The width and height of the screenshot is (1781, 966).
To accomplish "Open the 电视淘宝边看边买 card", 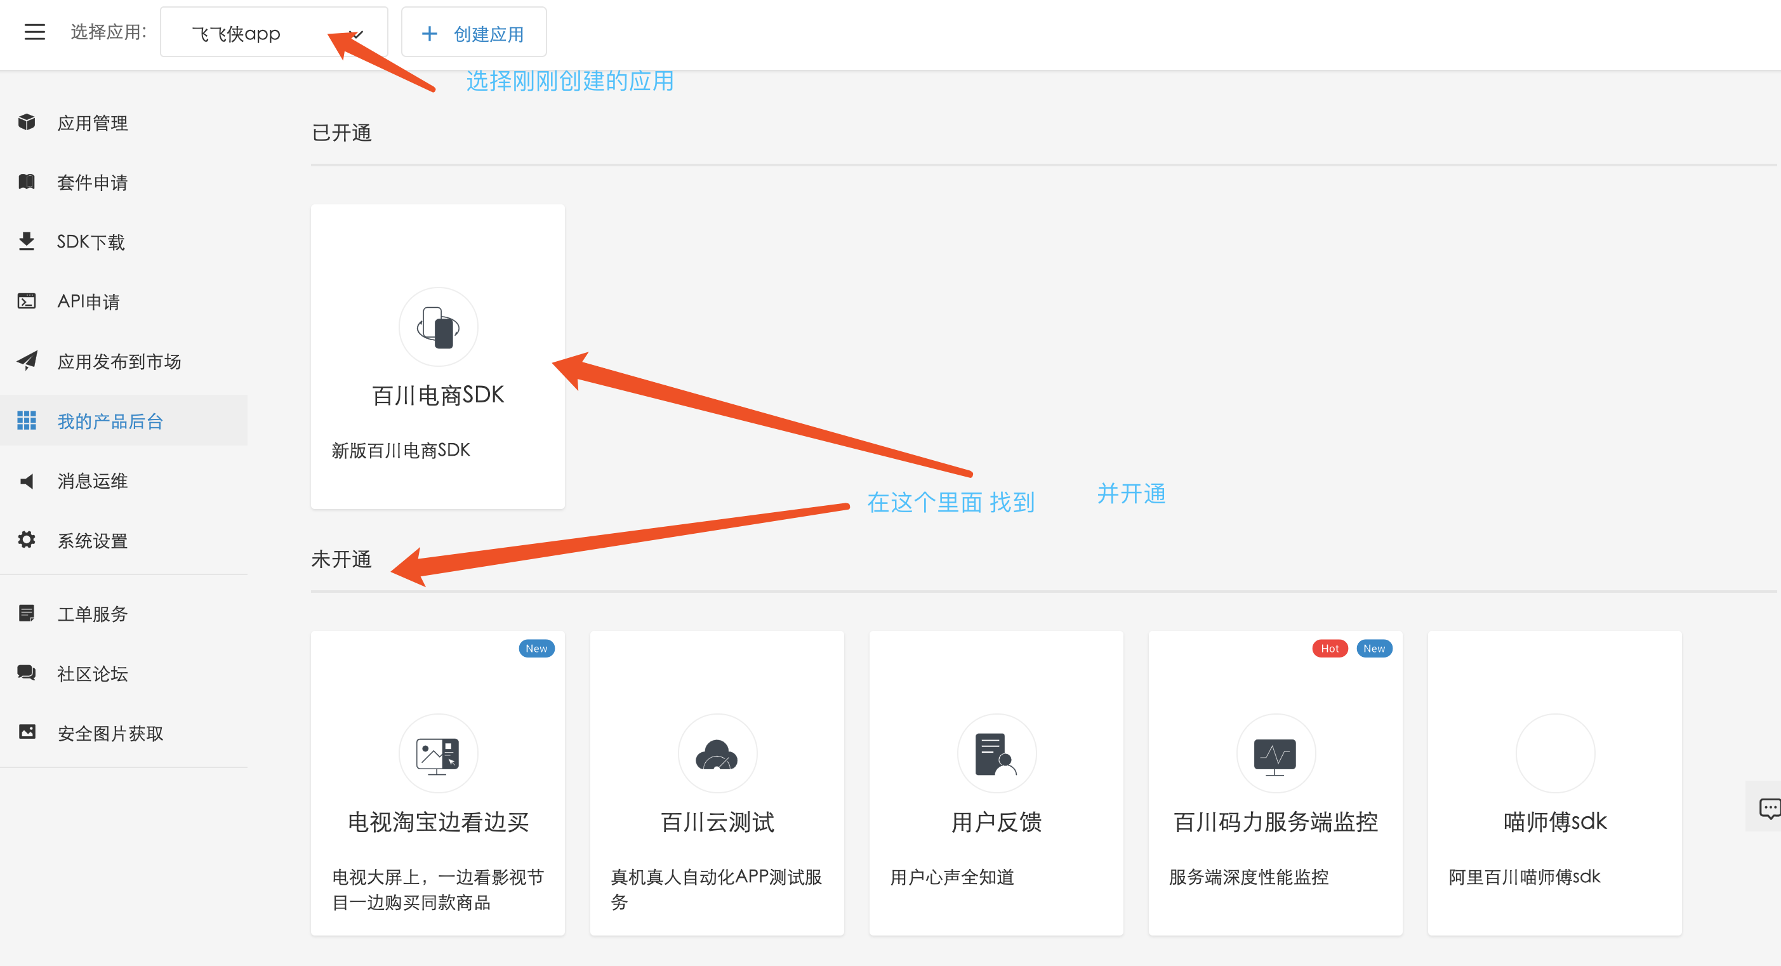I will [438, 783].
